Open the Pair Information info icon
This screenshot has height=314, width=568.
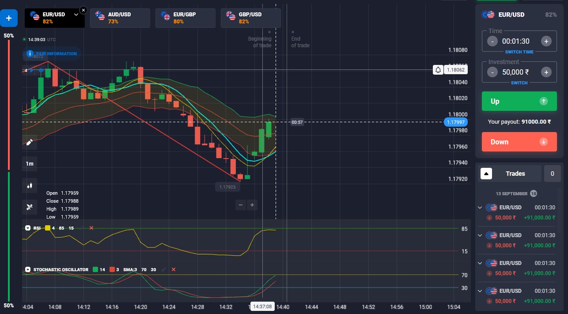30,53
